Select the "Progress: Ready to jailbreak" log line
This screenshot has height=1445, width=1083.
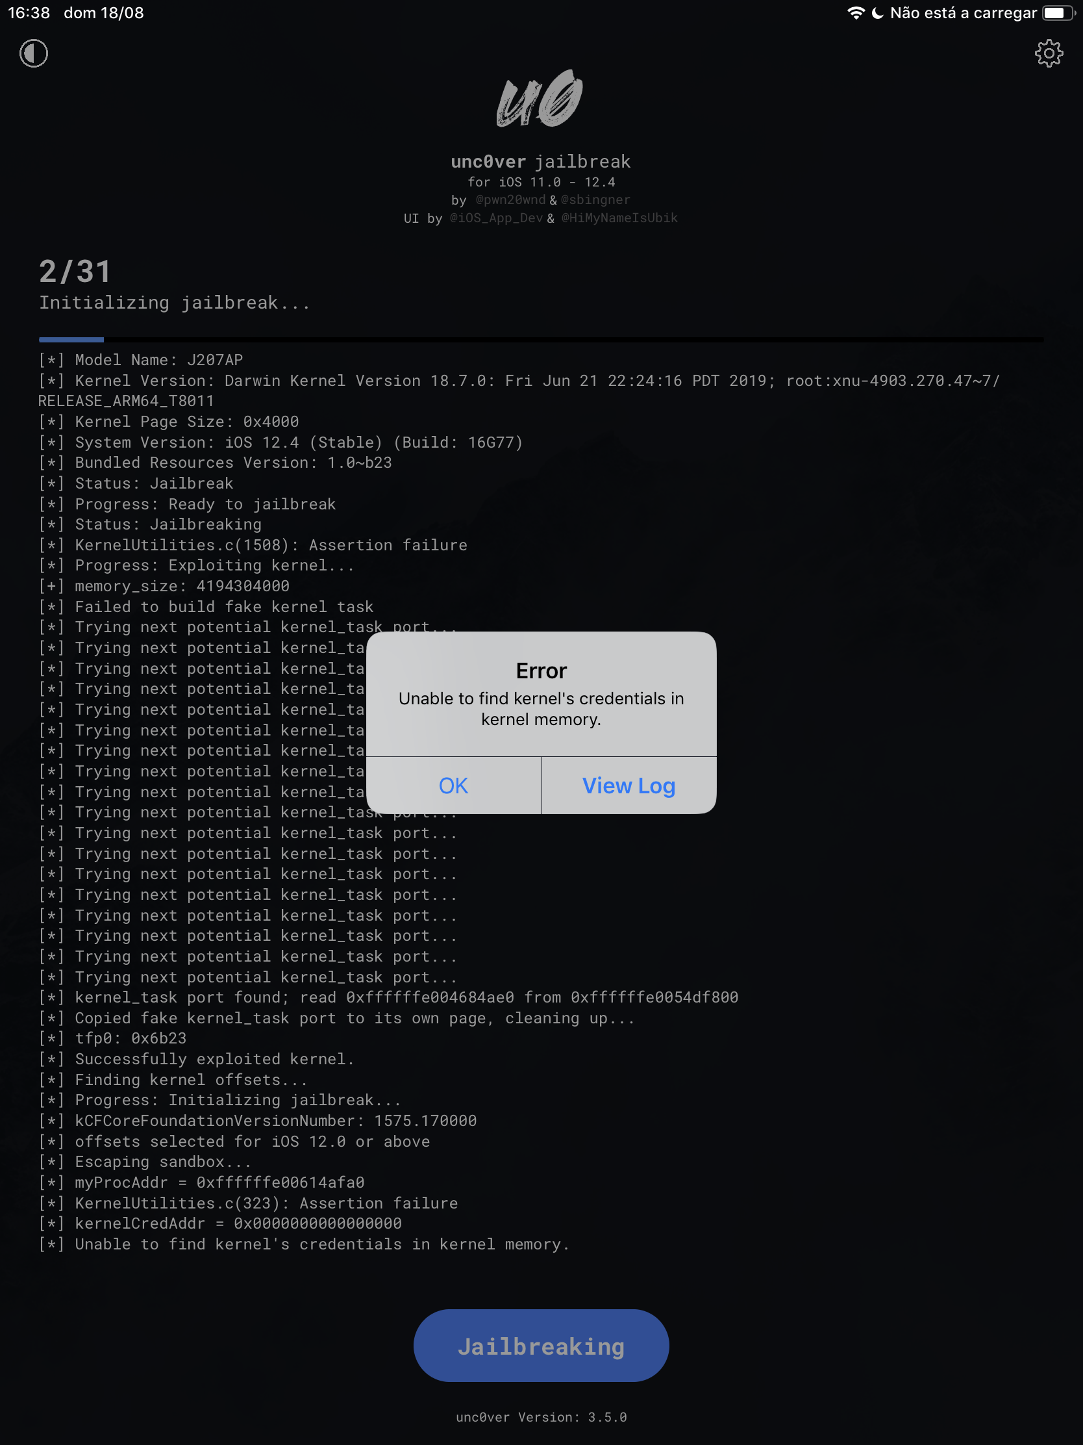[x=188, y=504]
